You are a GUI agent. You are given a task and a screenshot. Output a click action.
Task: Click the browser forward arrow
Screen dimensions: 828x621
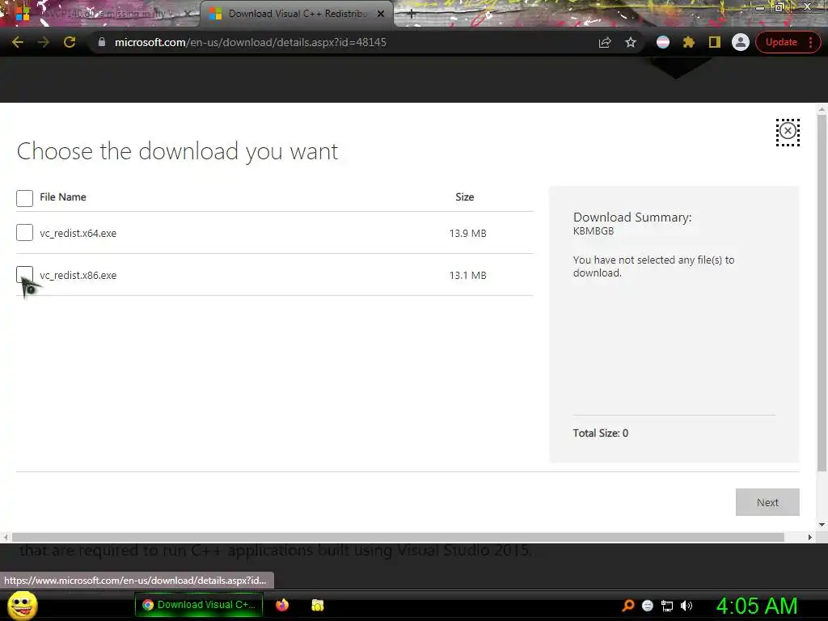[x=44, y=42]
